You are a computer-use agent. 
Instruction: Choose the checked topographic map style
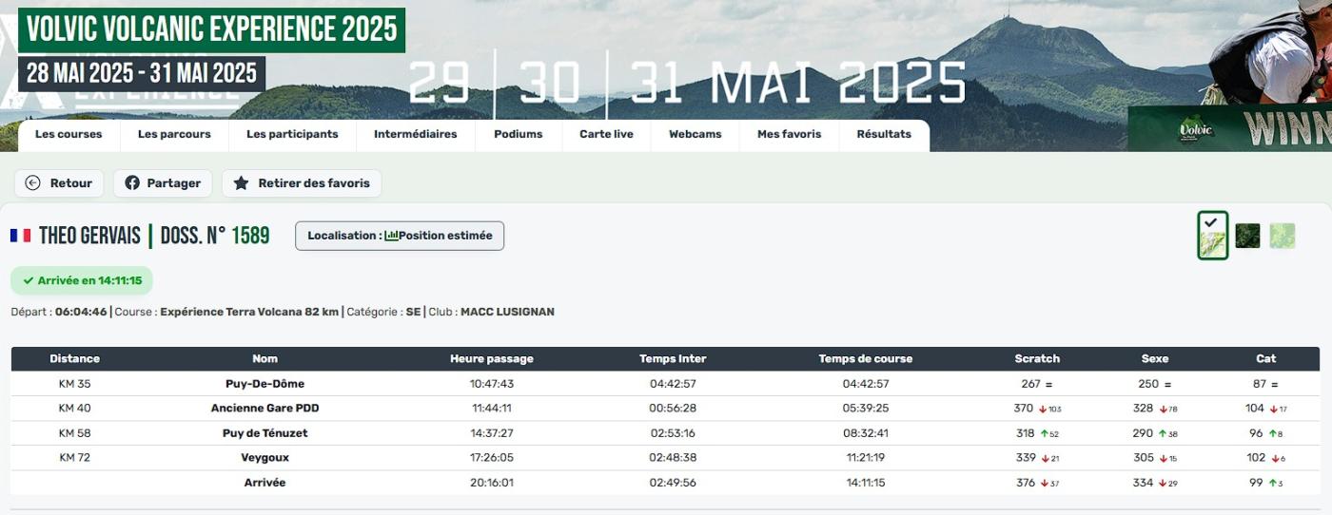click(x=1212, y=237)
